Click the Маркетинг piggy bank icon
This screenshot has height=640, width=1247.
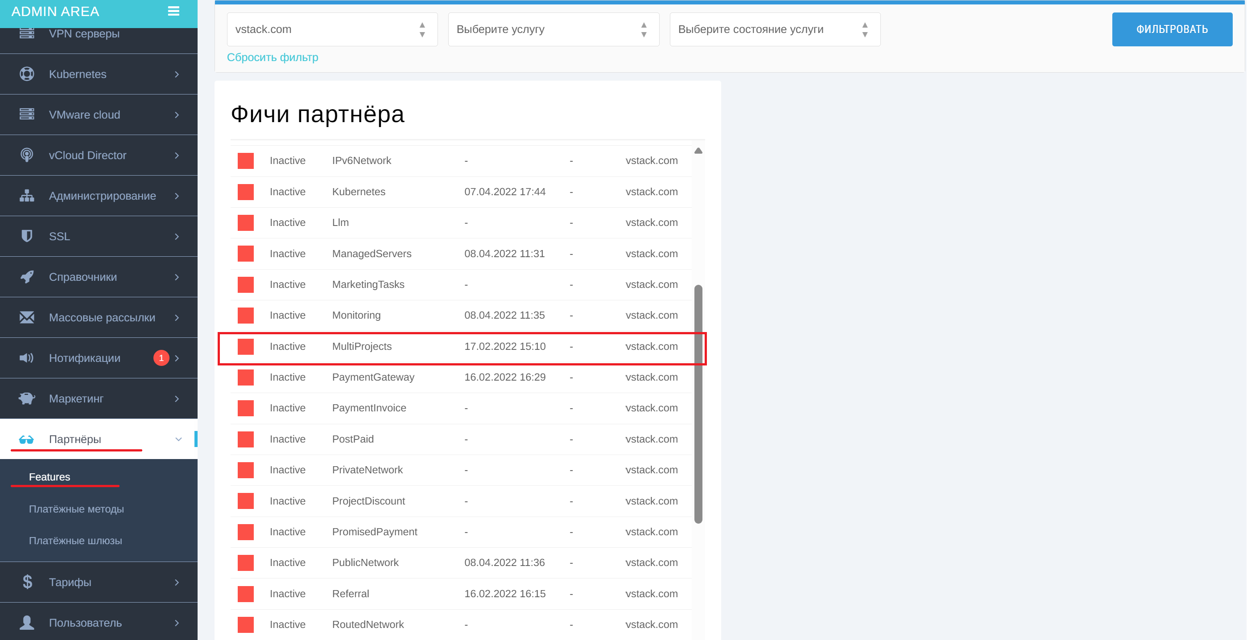(27, 398)
